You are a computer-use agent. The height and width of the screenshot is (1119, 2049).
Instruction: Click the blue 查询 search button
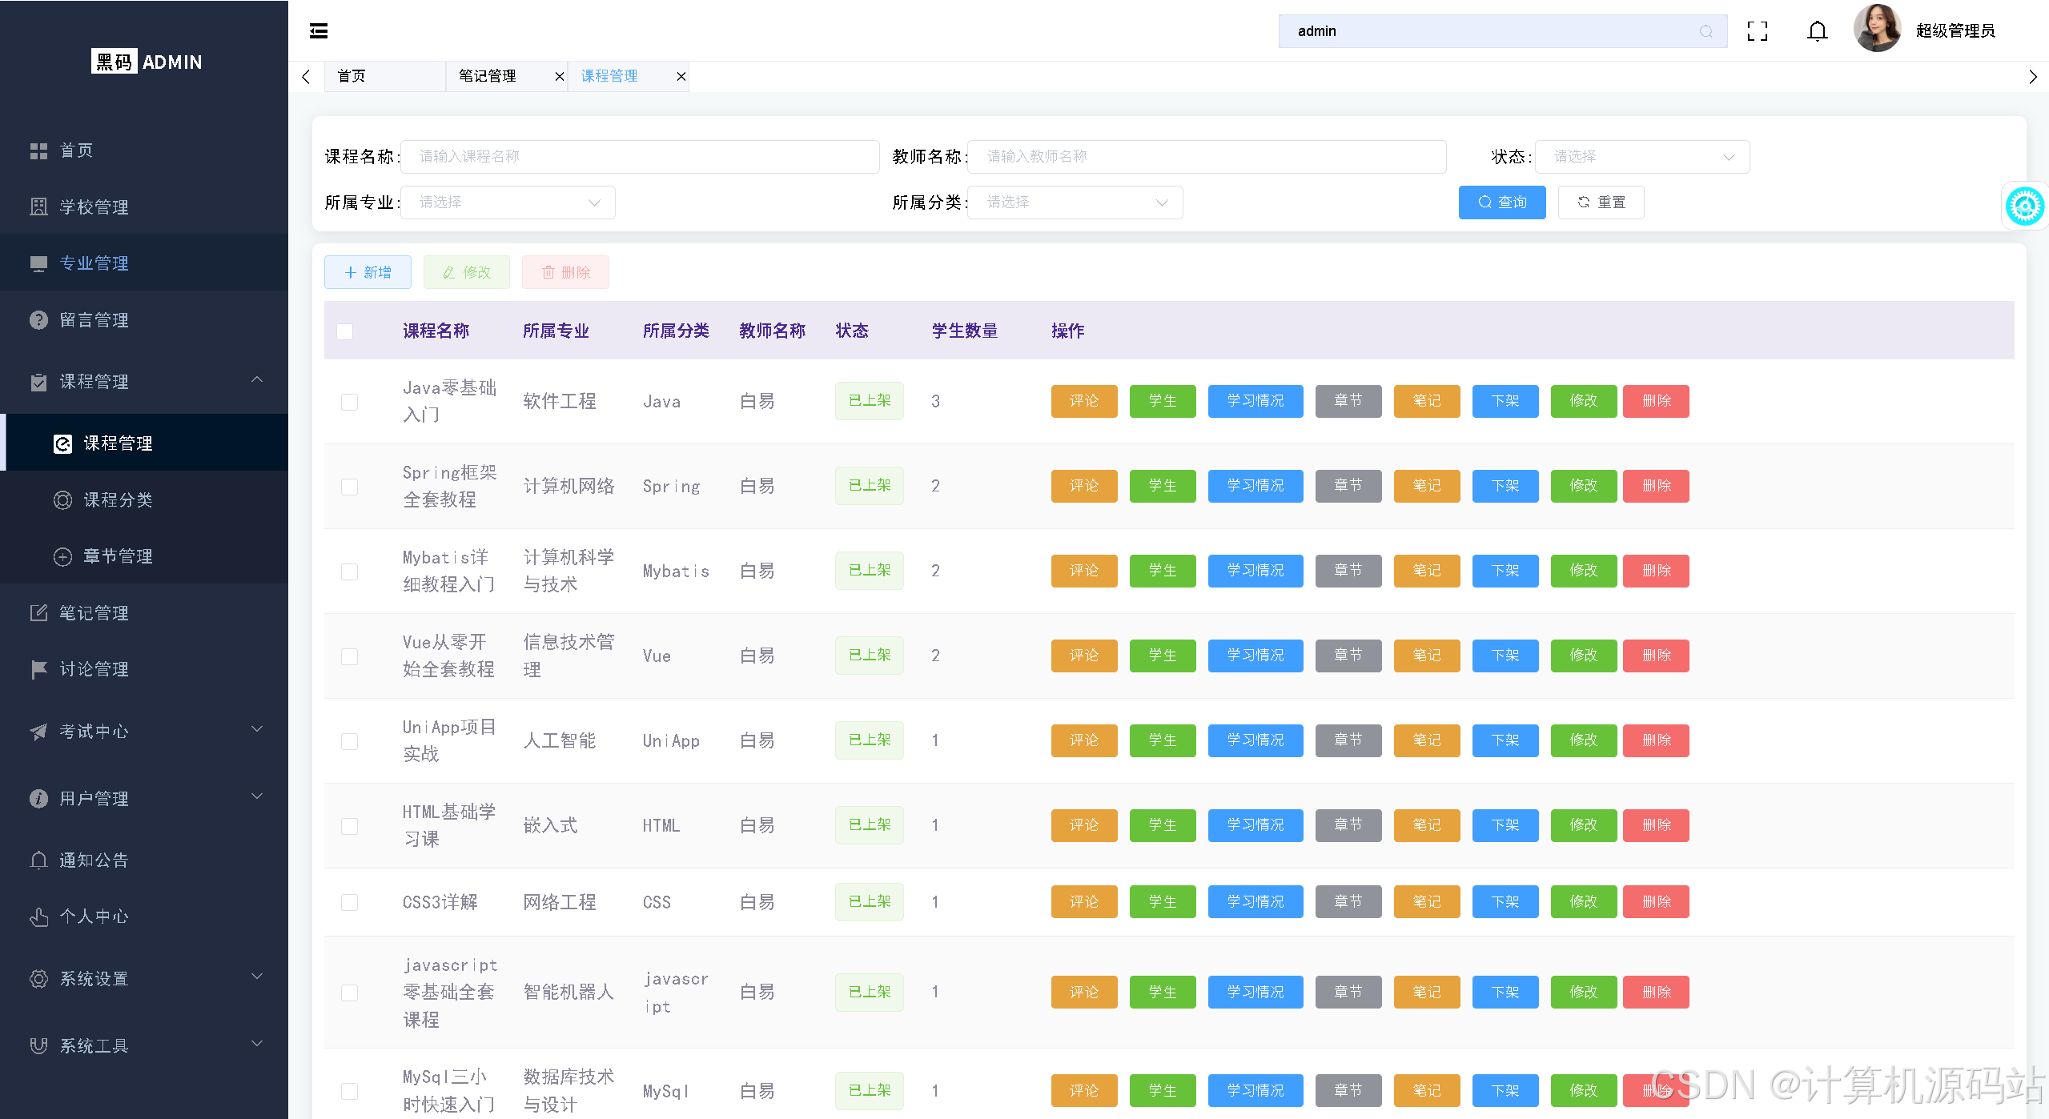click(1501, 203)
